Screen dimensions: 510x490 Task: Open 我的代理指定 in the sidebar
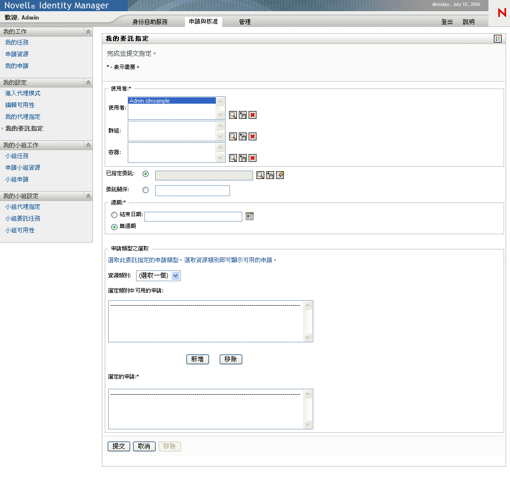(x=23, y=117)
